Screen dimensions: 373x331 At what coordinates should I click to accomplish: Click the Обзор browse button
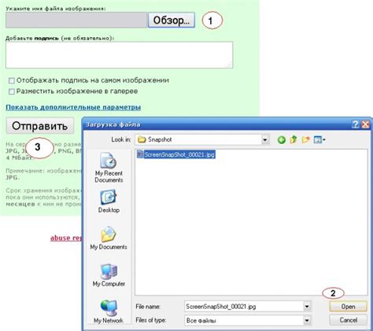point(172,20)
